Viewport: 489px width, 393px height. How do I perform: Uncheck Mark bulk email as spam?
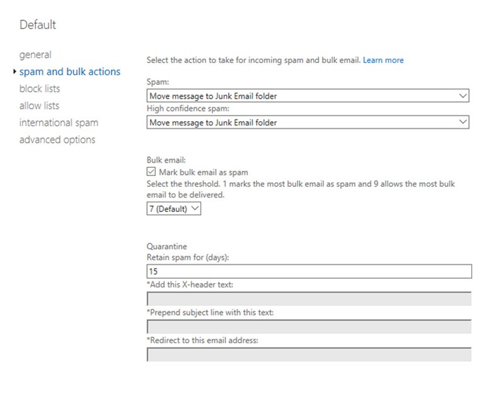[x=151, y=172]
